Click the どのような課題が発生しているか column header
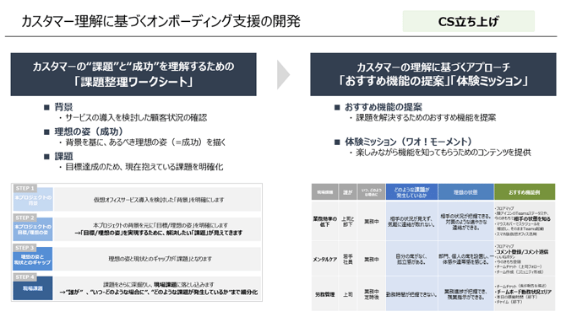This screenshot has height=317, width=566. [x=411, y=192]
